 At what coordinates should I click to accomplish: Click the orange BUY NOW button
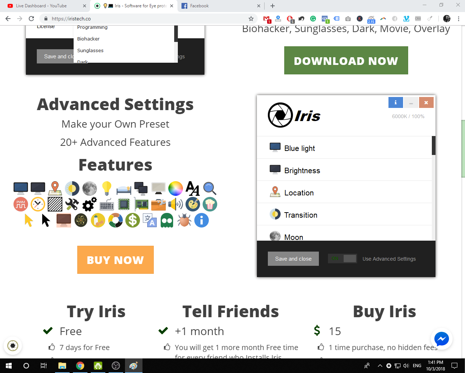point(115,260)
